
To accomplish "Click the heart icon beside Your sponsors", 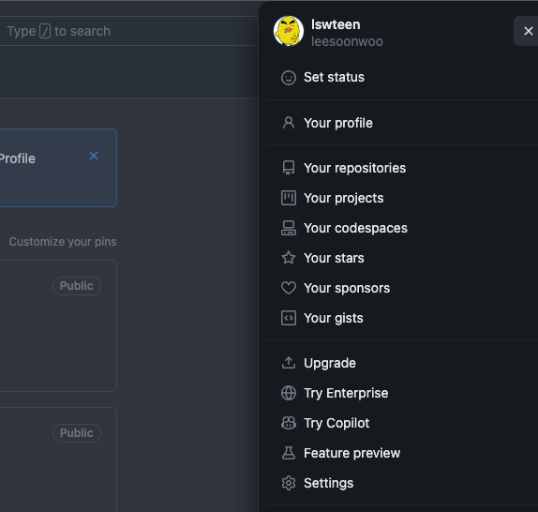I will pyautogui.click(x=289, y=288).
